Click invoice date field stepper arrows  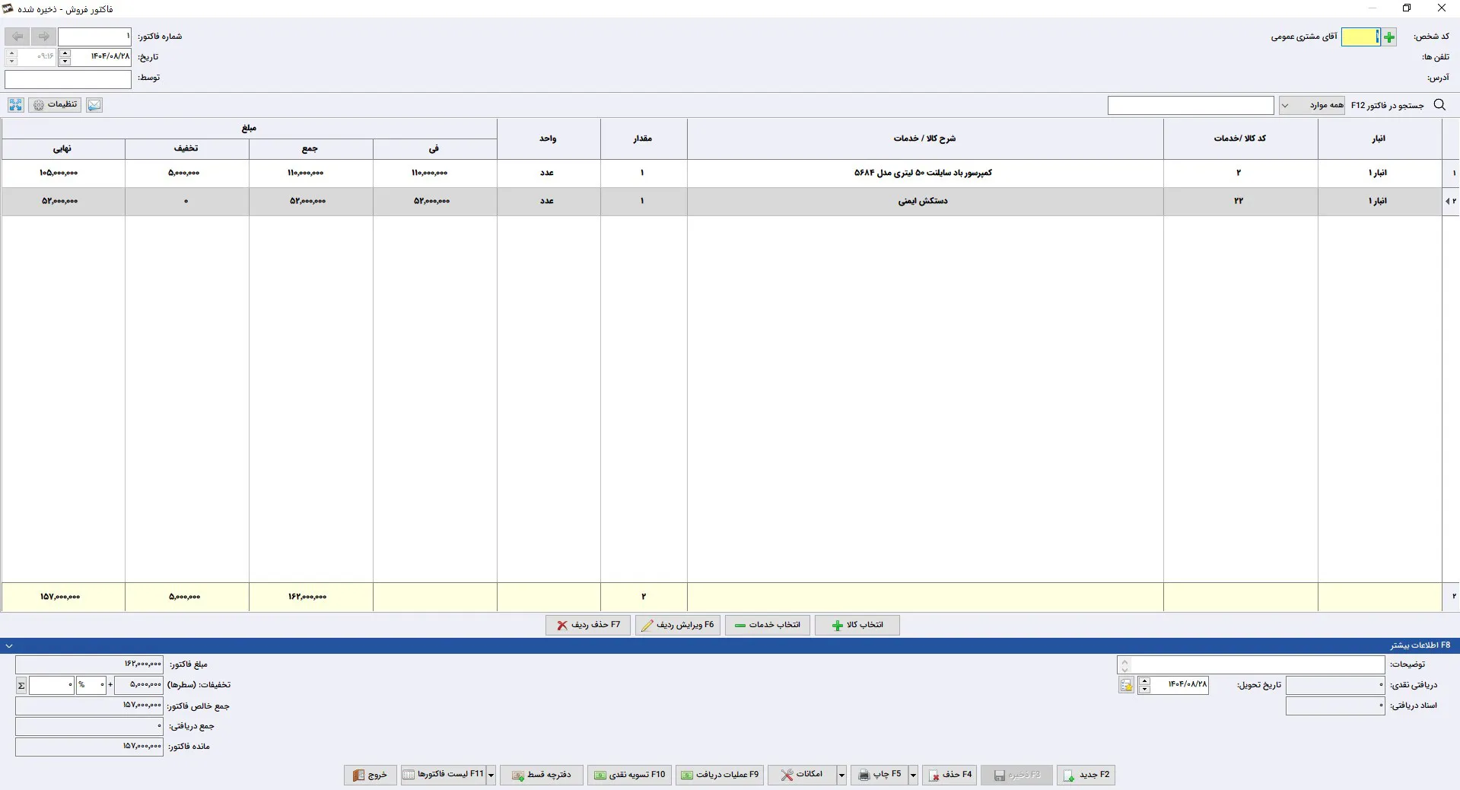pos(65,57)
